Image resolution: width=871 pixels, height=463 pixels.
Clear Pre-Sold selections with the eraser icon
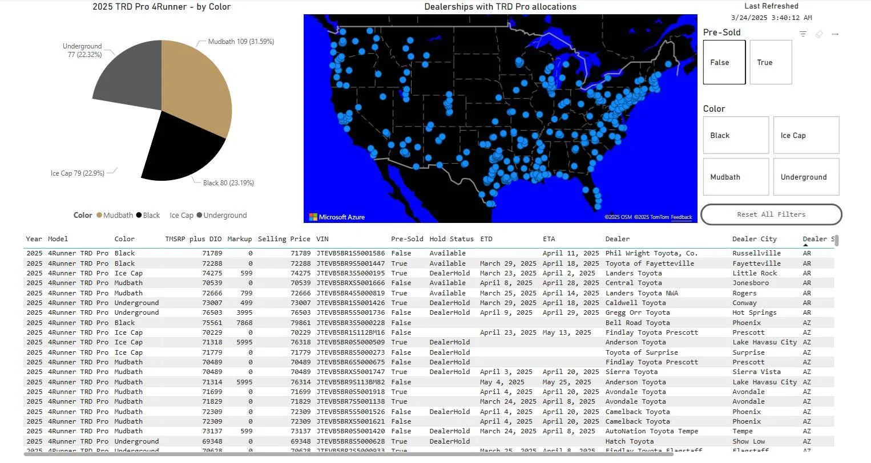click(819, 34)
